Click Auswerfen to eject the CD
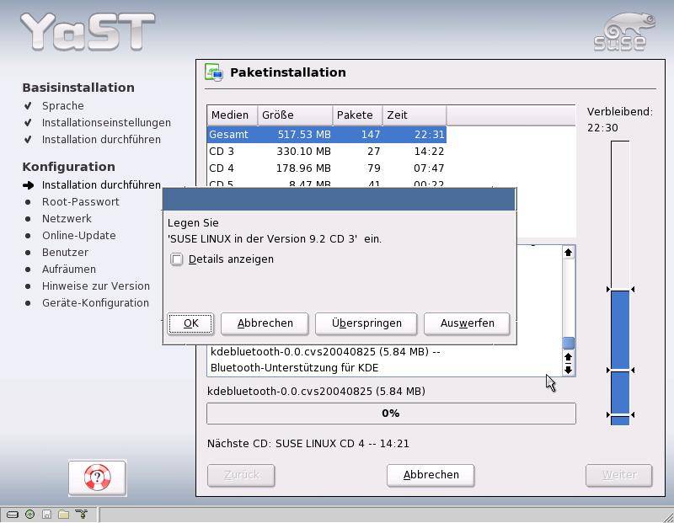Viewport: 674px width, 523px height. 467,323
